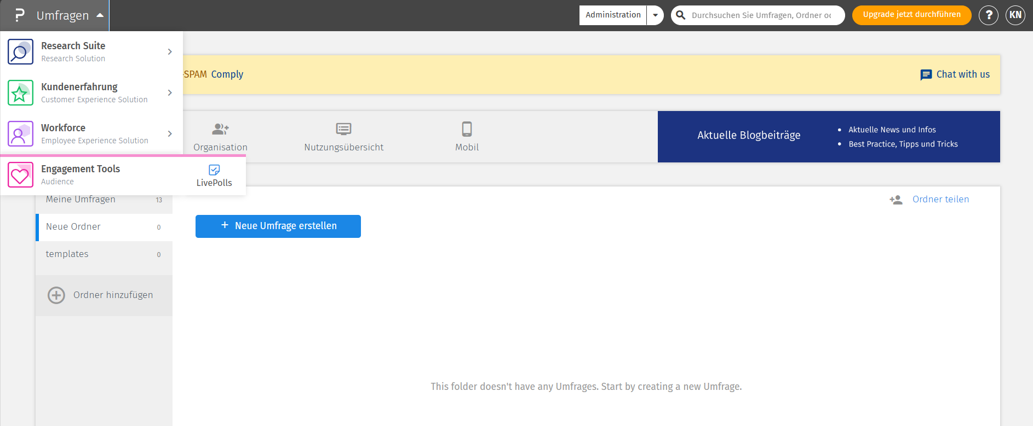Expand the Workforce submenu chevron
The image size is (1033, 426).
pos(170,134)
